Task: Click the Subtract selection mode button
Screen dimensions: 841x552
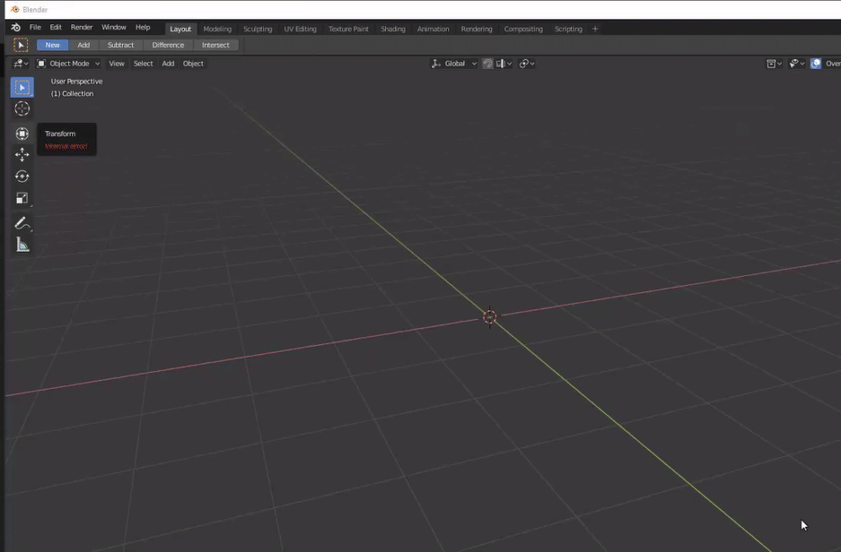Action: (x=120, y=45)
